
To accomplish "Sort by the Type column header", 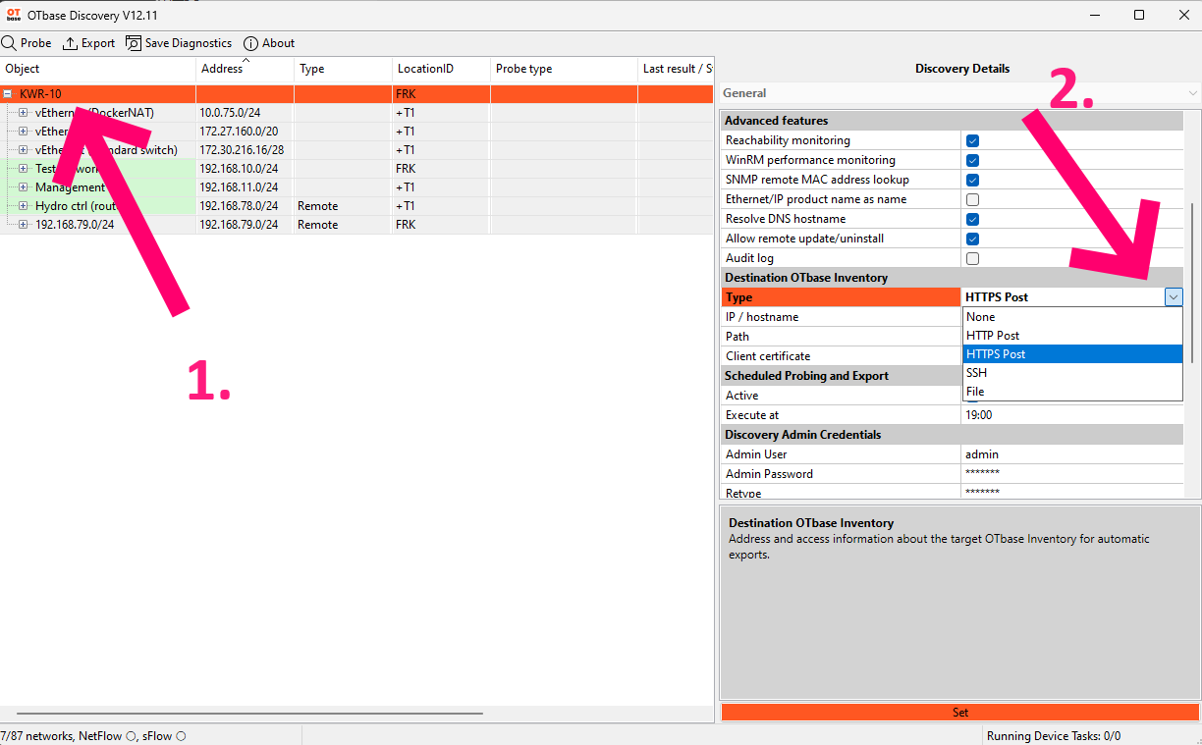I will point(344,69).
